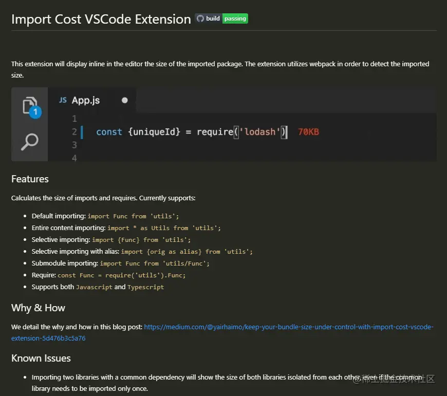This screenshot has width=447, height=396.
Task: Open the Search magnifier icon in sidebar
Action: (x=30, y=142)
